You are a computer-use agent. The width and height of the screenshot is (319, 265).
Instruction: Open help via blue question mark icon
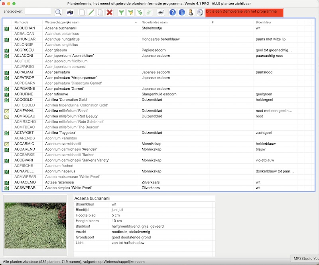pyautogui.click(x=173, y=12)
